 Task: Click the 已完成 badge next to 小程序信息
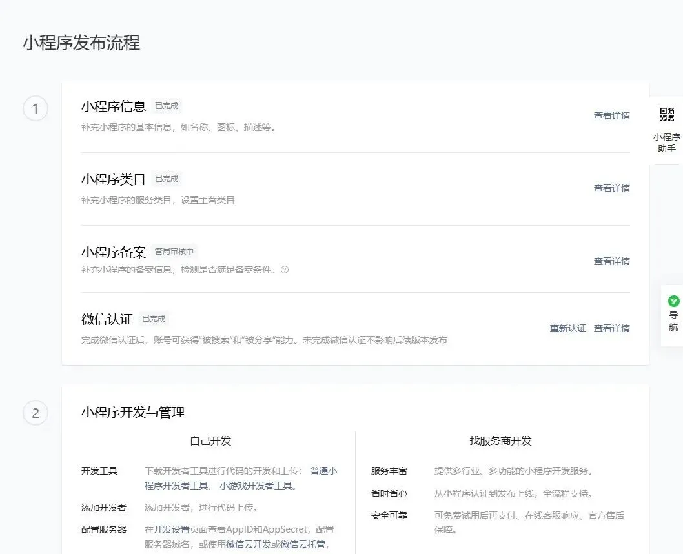point(167,106)
